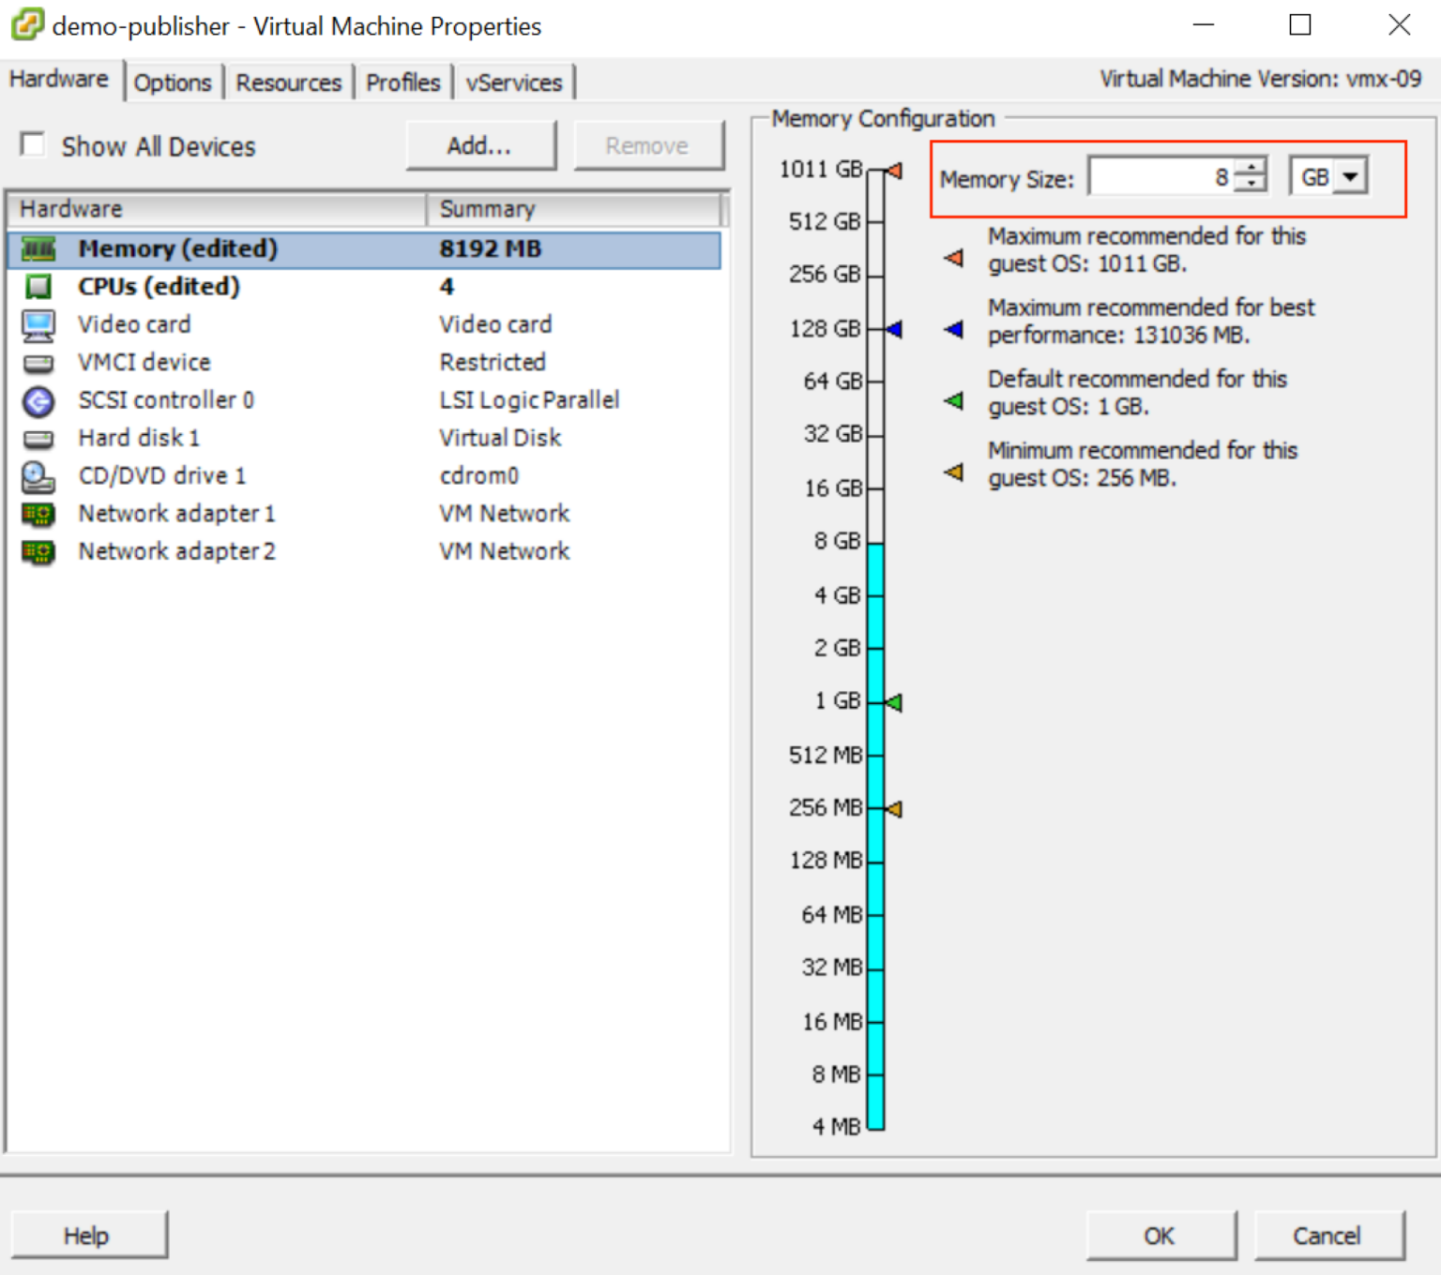Image resolution: width=1441 pixels, height=1275 pixels.
Task: Switch to the Options tab
Action: (x=173, y=82)
